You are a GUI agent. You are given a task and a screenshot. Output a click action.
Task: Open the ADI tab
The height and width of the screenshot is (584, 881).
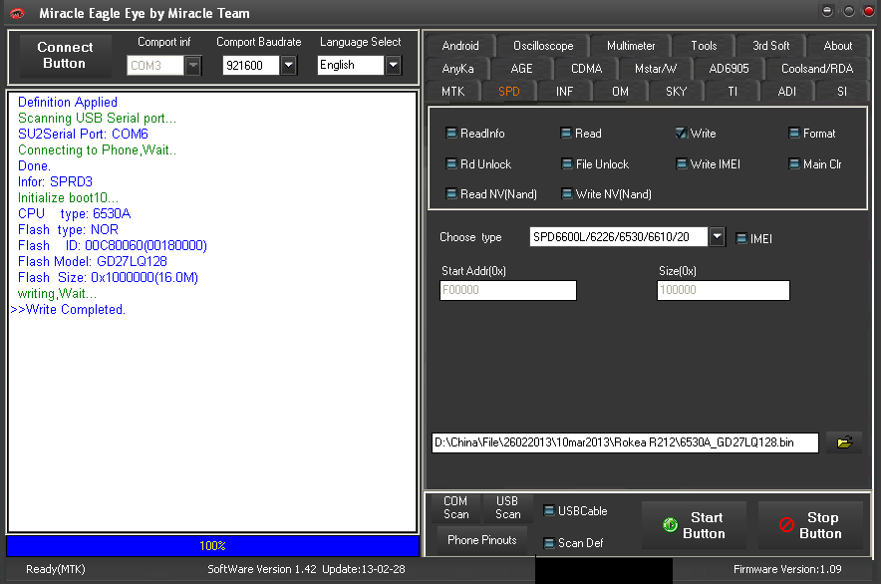point(786,91)
